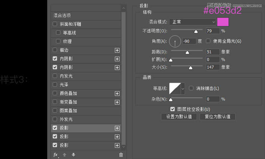The width and height of the screenshot is (265, 159).
Task: Uncheck the 图层挖空投影 option
Action: (x=172, y=109)
